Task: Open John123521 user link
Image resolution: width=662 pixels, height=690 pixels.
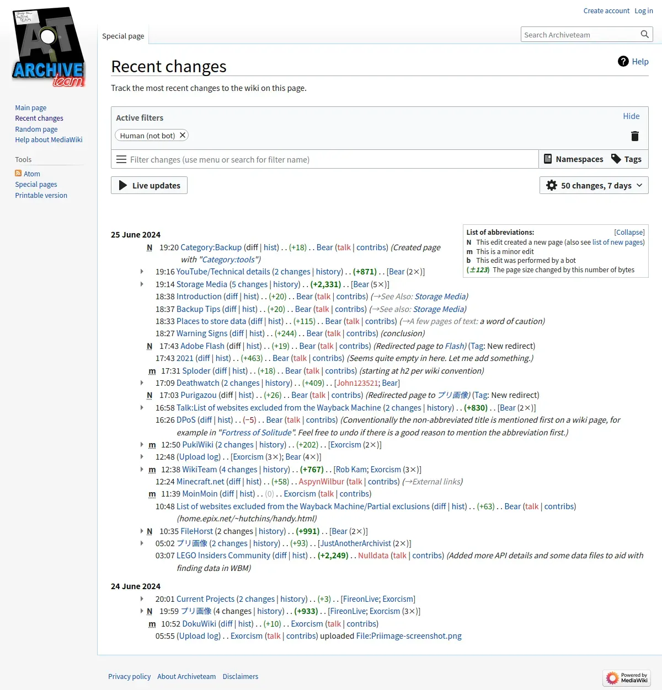Action: 357,383
